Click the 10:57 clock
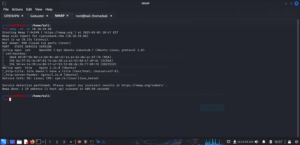Image resolution: width=300 pixels, height=145 pixels. coord(278,142)
